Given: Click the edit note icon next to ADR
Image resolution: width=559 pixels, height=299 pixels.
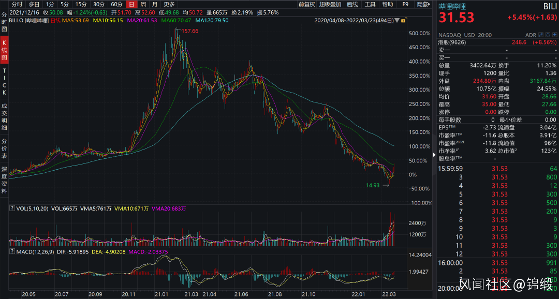Looking at the screenshot, I should pos(541,35).
